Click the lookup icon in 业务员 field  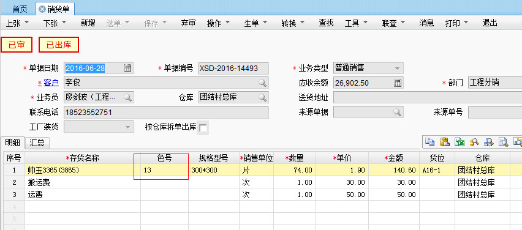coord(128,97)
